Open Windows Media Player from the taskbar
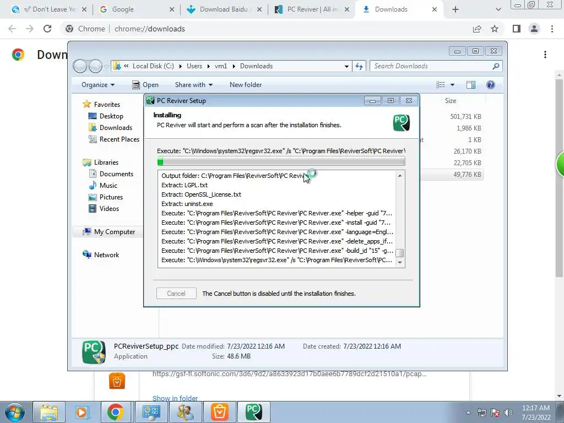This screenshot has width=564, height=423. click(82, 412)
